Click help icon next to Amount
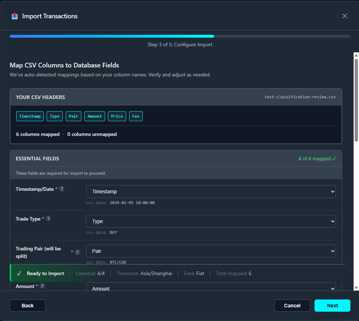Screen dimensions: 359x321 point(42,286)
